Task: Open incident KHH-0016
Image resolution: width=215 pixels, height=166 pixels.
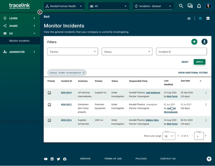Action: [x=66, y=120]
